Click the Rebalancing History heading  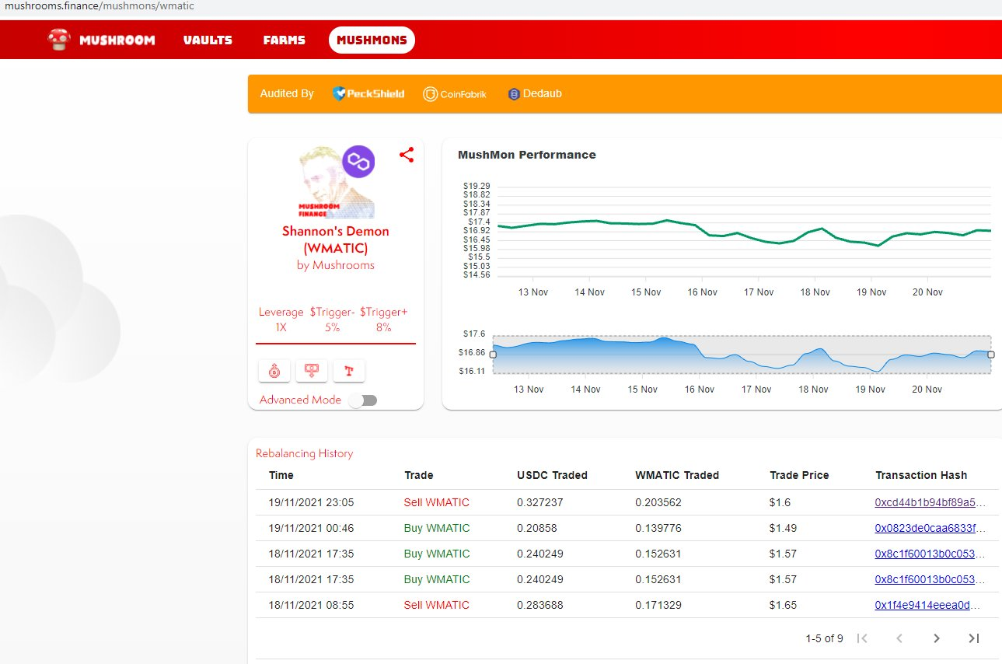point(304,453)
